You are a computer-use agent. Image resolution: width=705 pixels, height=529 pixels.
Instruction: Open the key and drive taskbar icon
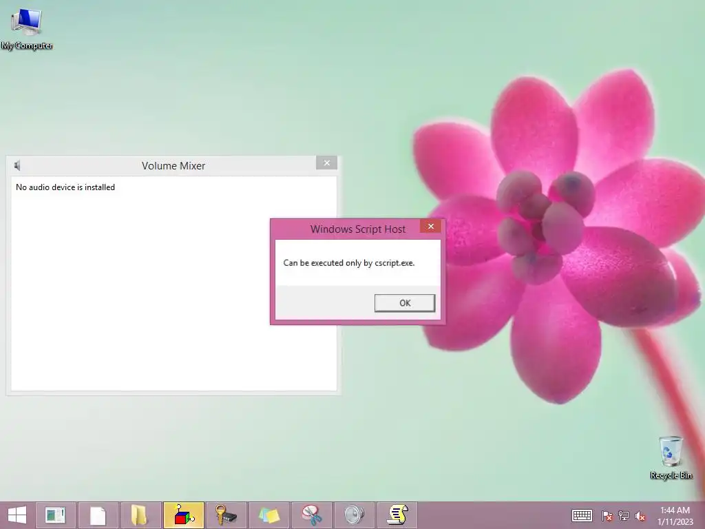[226, 515]
